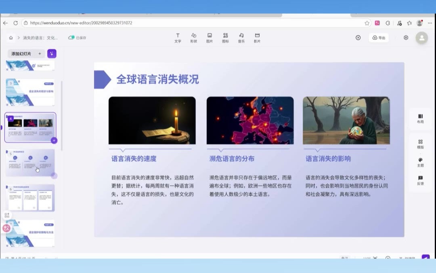
Task: Select the 文字 text tool
Action: click(178, 38)
